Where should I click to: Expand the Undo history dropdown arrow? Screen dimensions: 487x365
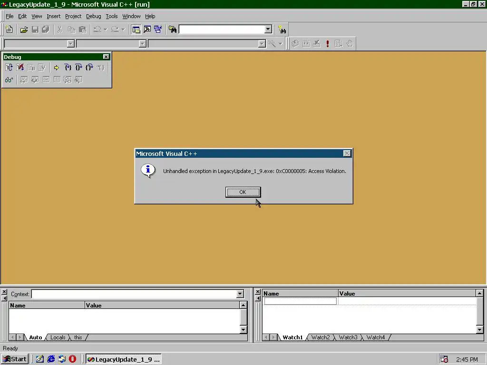tap(105, 29)
